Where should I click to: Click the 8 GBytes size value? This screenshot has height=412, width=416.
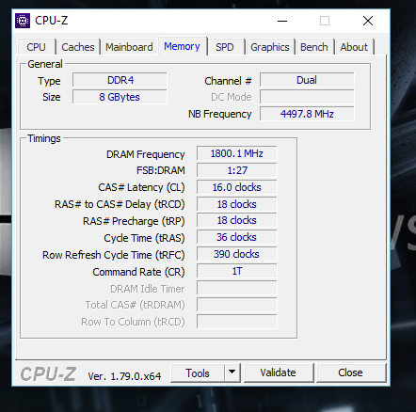(x=120, y=97)
